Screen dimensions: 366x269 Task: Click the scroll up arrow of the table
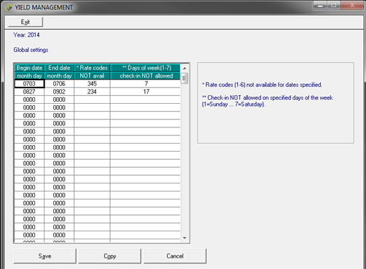tap(185, 68)
